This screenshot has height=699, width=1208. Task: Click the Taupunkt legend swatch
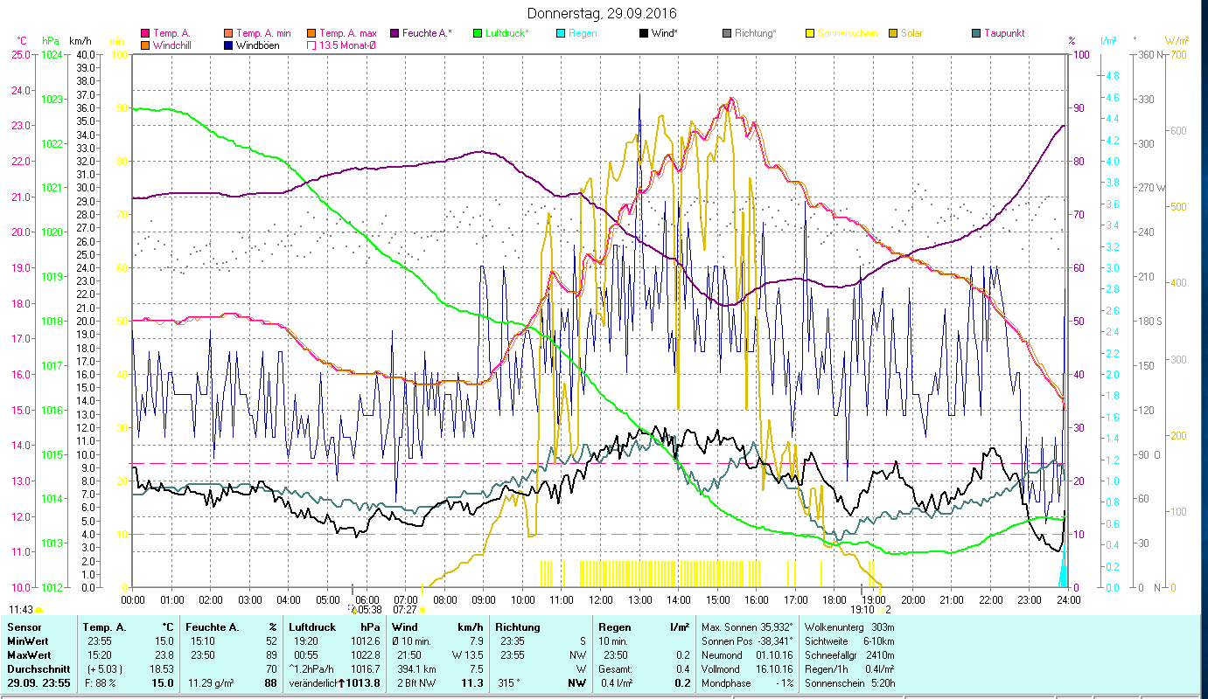pyautogui.click(x=976, y=33)
